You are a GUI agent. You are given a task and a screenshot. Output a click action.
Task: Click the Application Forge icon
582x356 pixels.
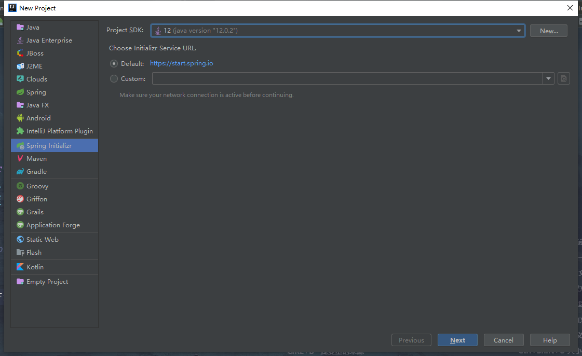pyautogui.click(x=20, y=225)
